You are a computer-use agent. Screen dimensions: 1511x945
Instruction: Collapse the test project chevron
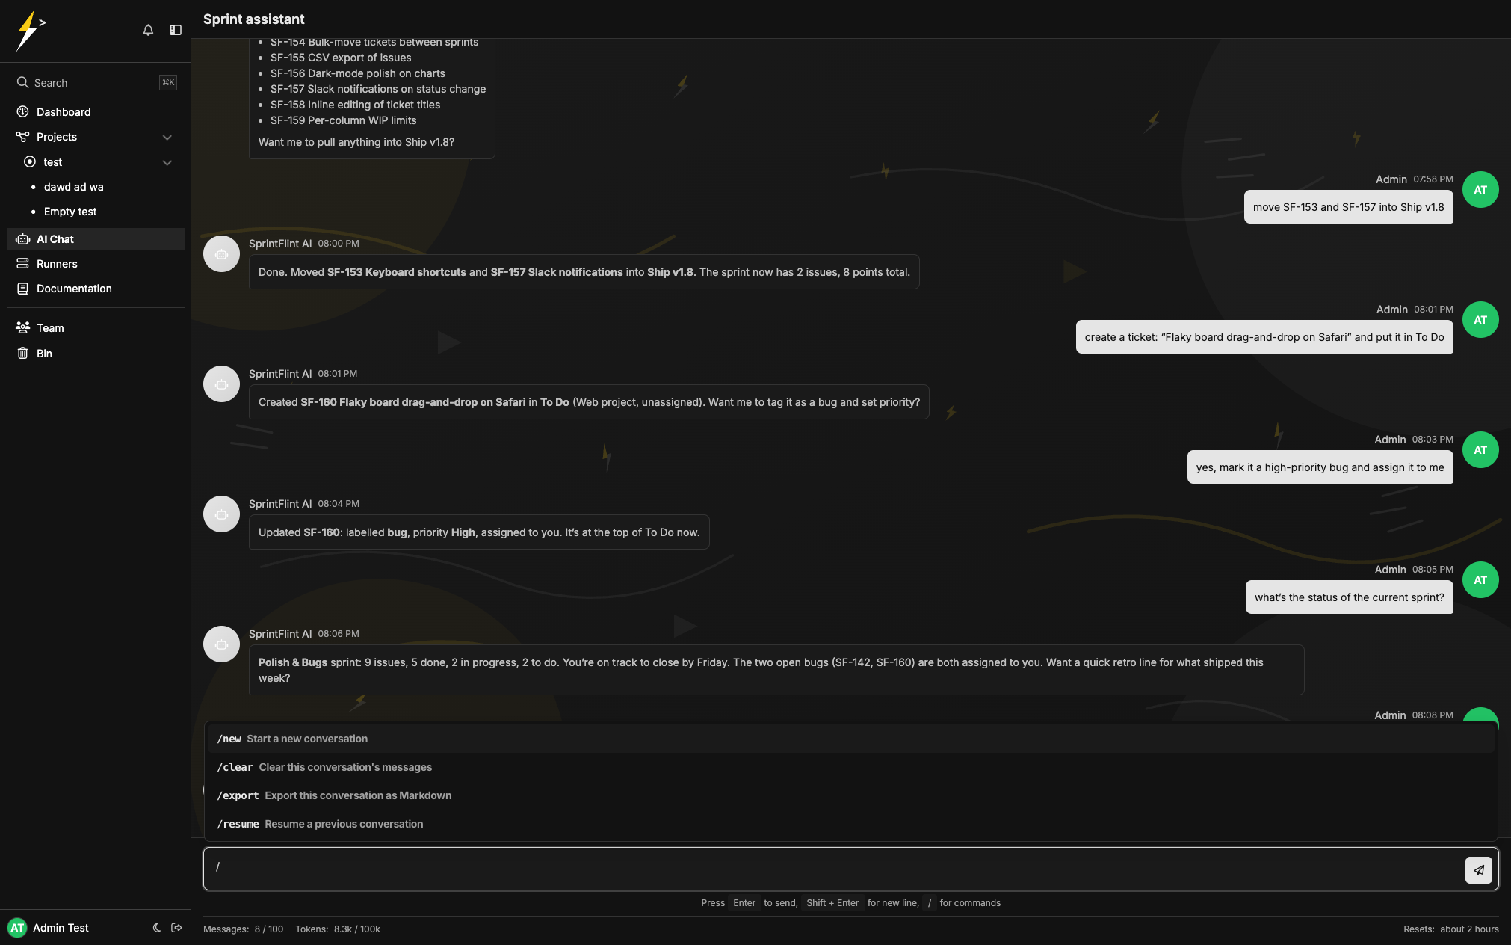[x=167, y=163]
